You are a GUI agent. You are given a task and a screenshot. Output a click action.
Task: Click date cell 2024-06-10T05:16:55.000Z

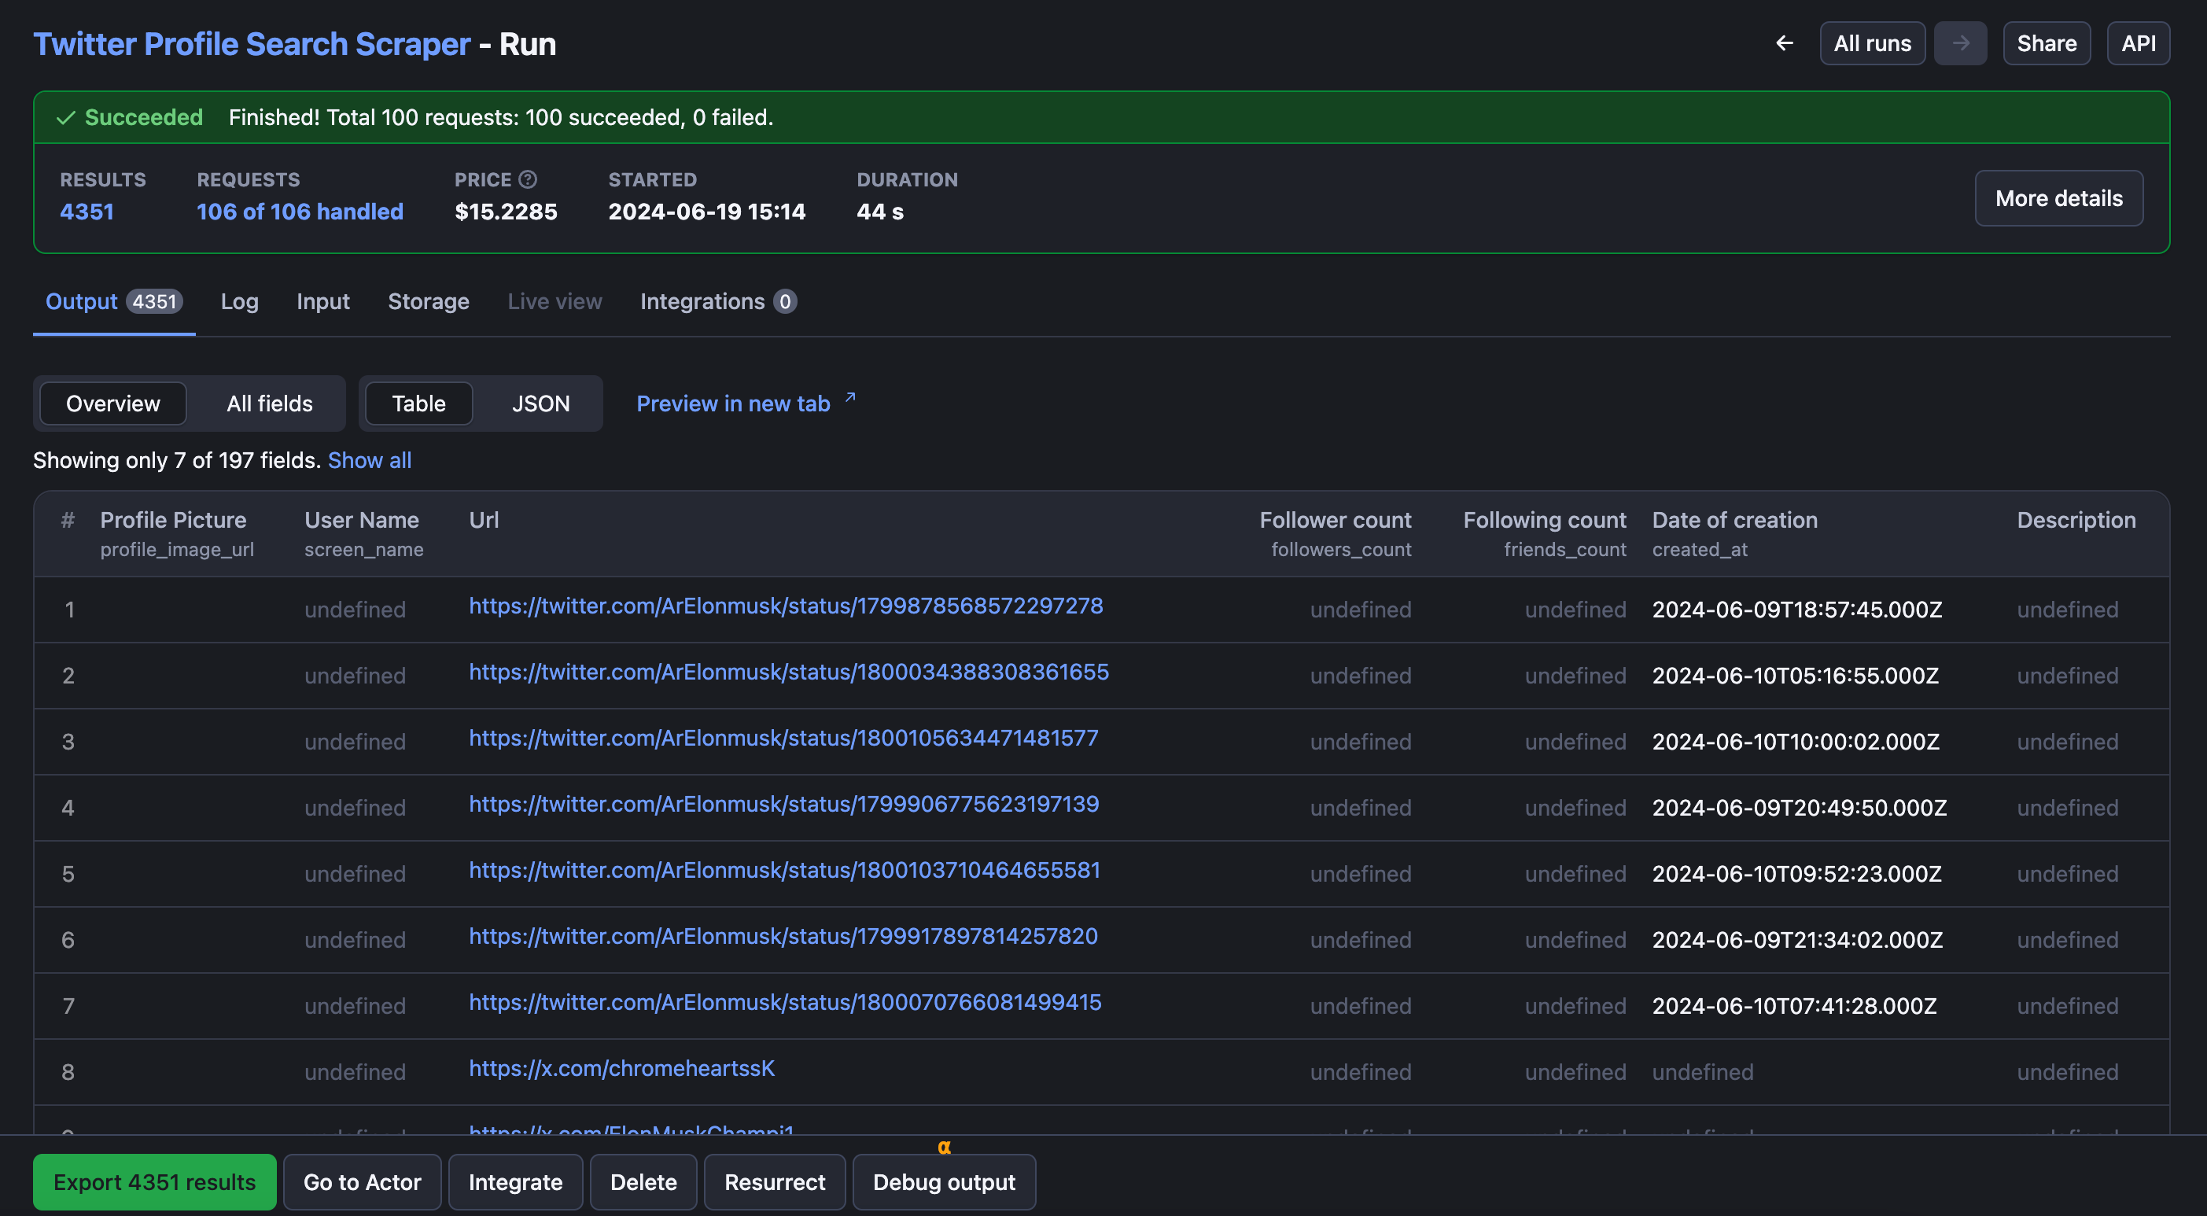[x=1795, y=676]
